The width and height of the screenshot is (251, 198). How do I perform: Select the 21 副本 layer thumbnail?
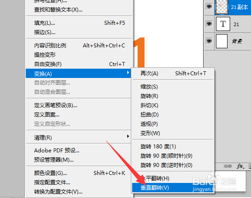(x=222, y=7)
